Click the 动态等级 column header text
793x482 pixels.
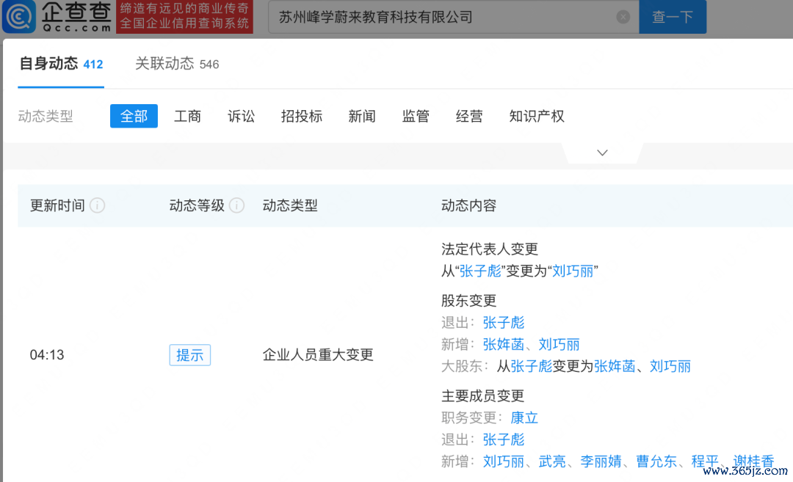(197, 205)
